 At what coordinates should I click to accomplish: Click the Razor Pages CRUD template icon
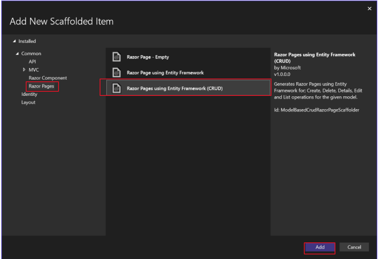coord(117,88)
